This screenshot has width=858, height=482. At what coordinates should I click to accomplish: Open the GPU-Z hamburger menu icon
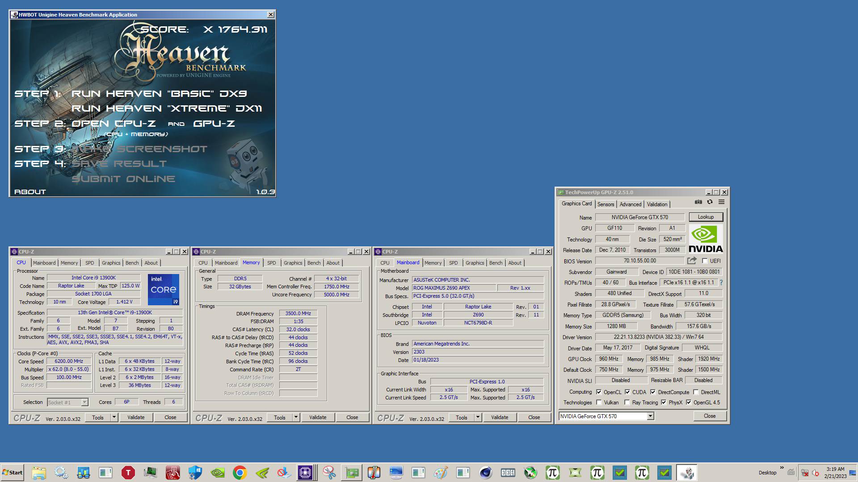[x=721, y=202]
